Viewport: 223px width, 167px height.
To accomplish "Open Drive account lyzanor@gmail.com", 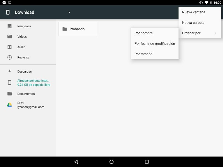I will pos(31,105).
